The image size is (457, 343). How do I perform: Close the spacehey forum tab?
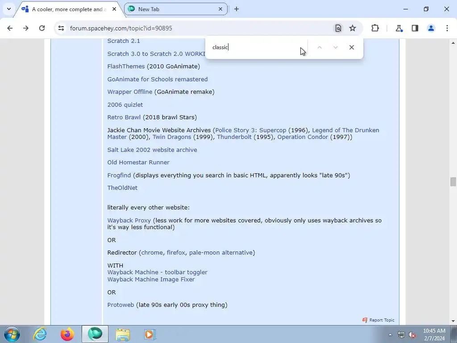coord(114,9)
